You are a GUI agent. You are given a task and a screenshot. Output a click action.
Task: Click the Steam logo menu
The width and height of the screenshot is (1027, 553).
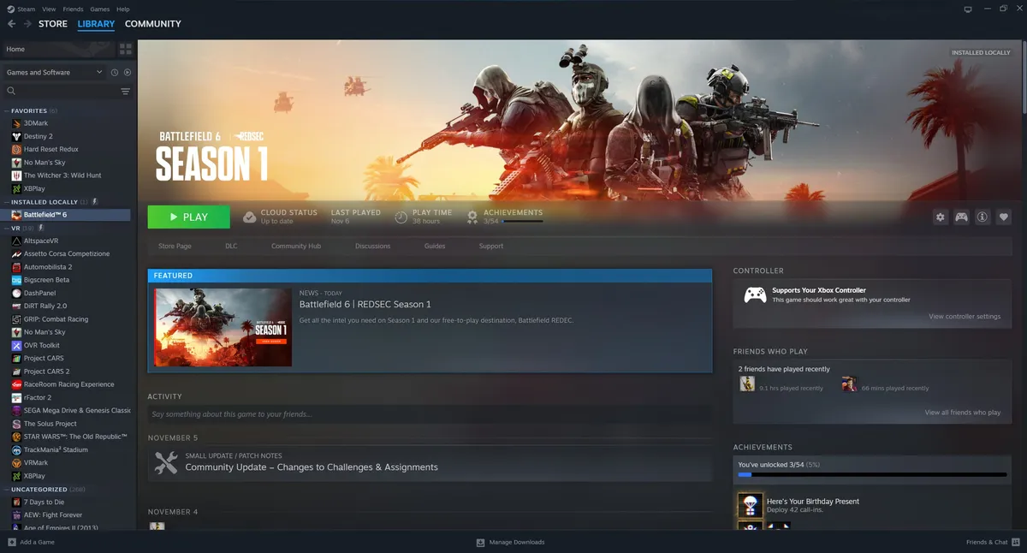[21, 9]
